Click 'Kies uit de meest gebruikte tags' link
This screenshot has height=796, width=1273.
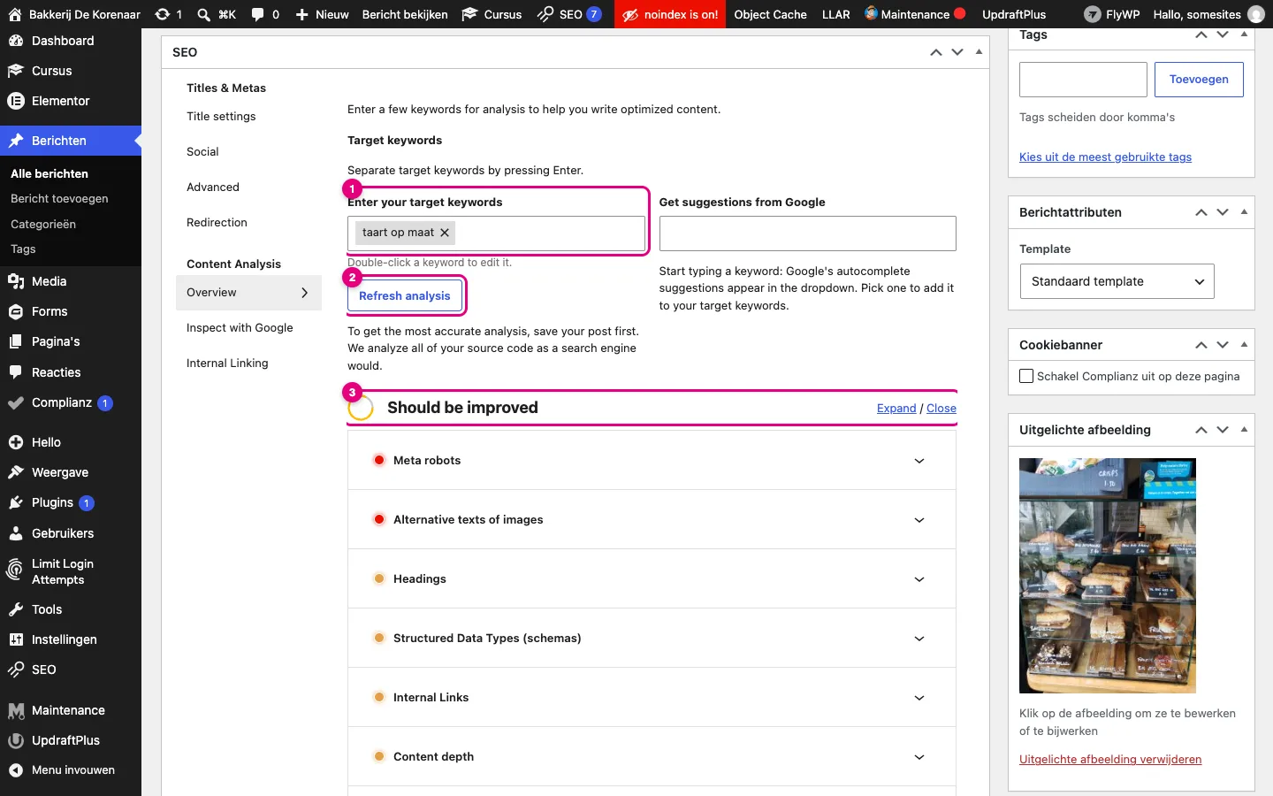1105,157
